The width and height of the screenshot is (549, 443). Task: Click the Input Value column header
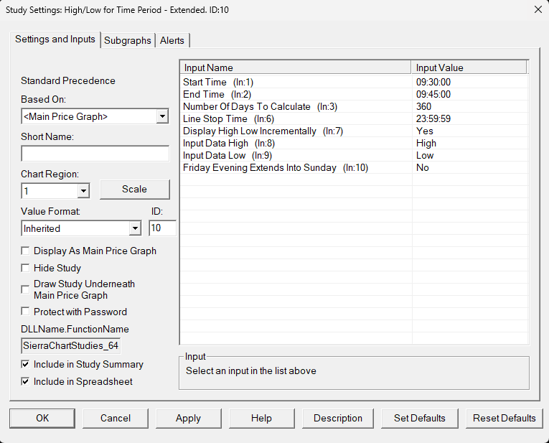coord(469,67)
